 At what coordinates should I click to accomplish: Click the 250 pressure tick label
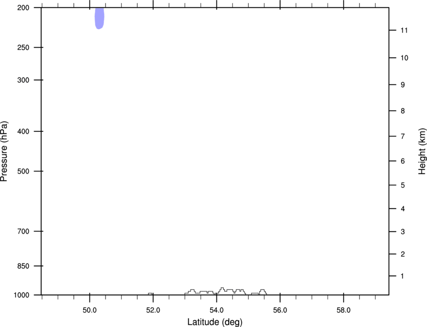(x=23, y=47)
